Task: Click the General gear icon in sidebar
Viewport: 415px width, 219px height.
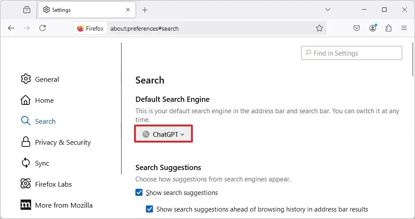Action: tap(26, 79)
